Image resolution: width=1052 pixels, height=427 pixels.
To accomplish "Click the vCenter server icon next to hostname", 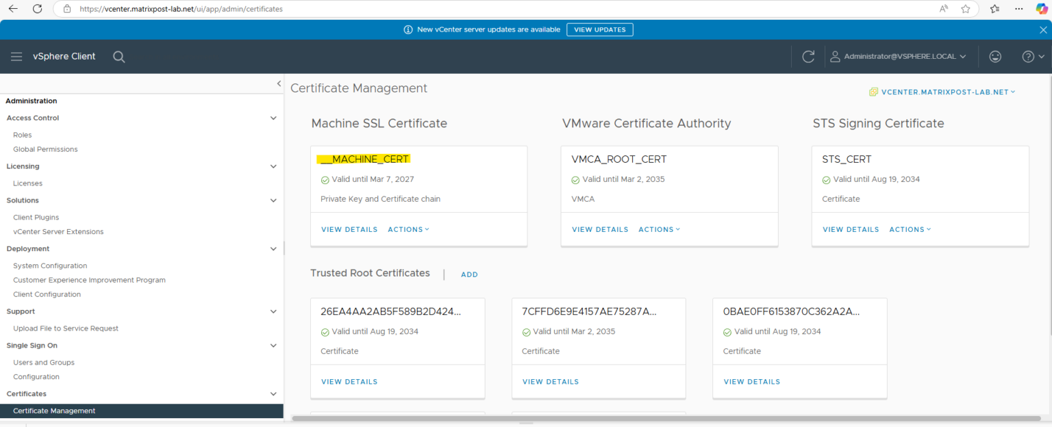I will click(x=873, y=92).
